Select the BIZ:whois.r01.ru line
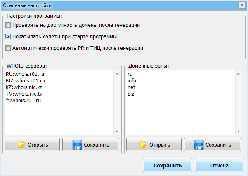This screenshot has height=176, width=248. 25,81
